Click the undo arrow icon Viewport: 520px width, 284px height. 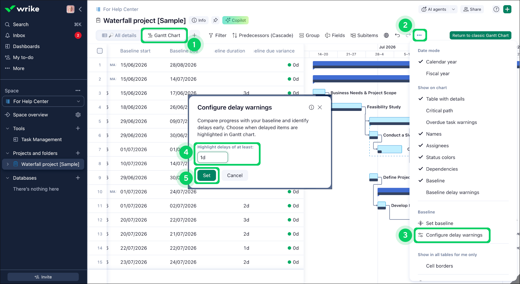pos(397,35)
